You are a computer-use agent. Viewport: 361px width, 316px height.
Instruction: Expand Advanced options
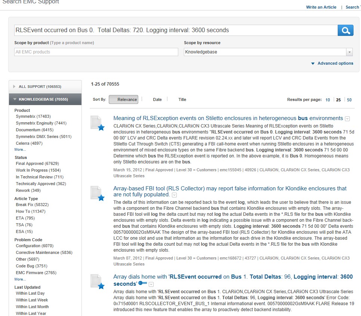point(332,63)
